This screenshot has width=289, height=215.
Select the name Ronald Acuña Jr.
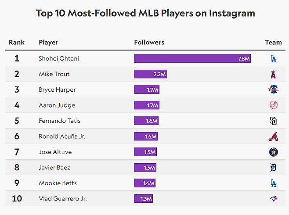[x=62, y=136]
